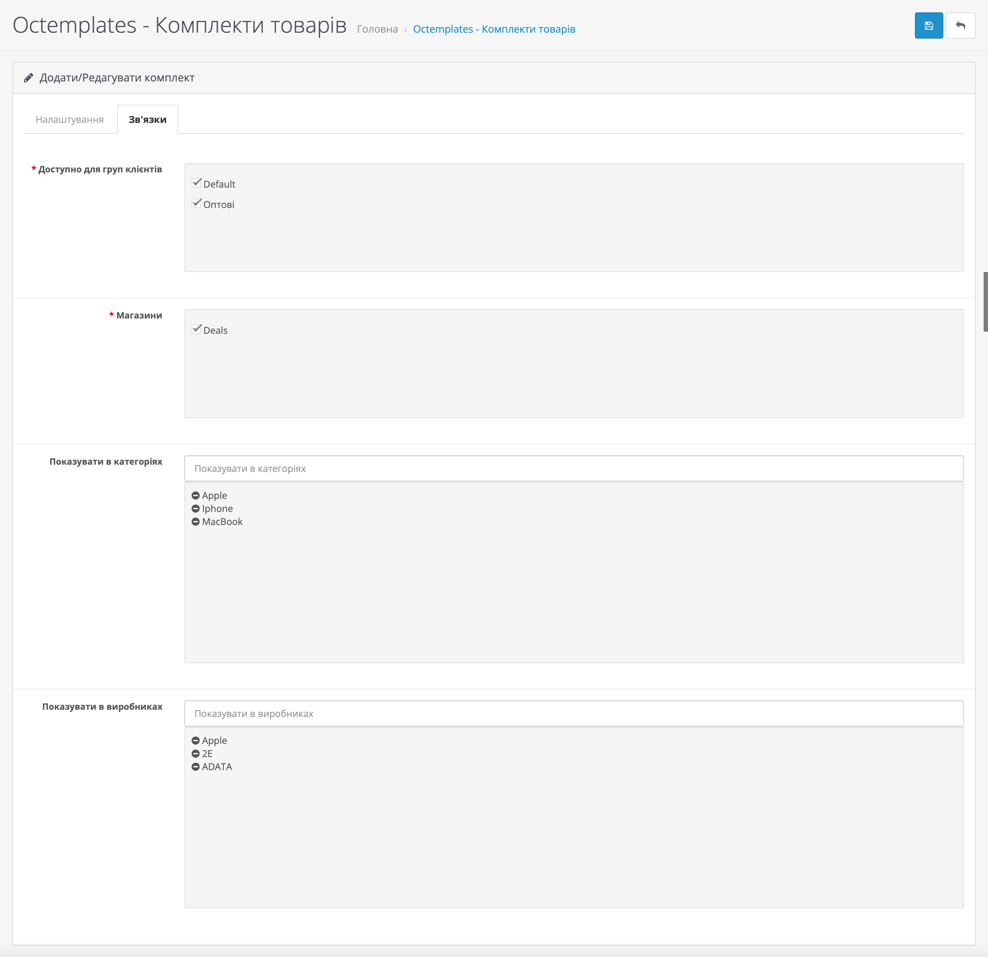The image size is (988, 957).
Task: Uncheck the Оптові customer group
Action: [x=197, y=203]
